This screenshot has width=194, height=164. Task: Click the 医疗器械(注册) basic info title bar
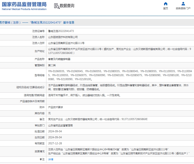coord(97,22)
